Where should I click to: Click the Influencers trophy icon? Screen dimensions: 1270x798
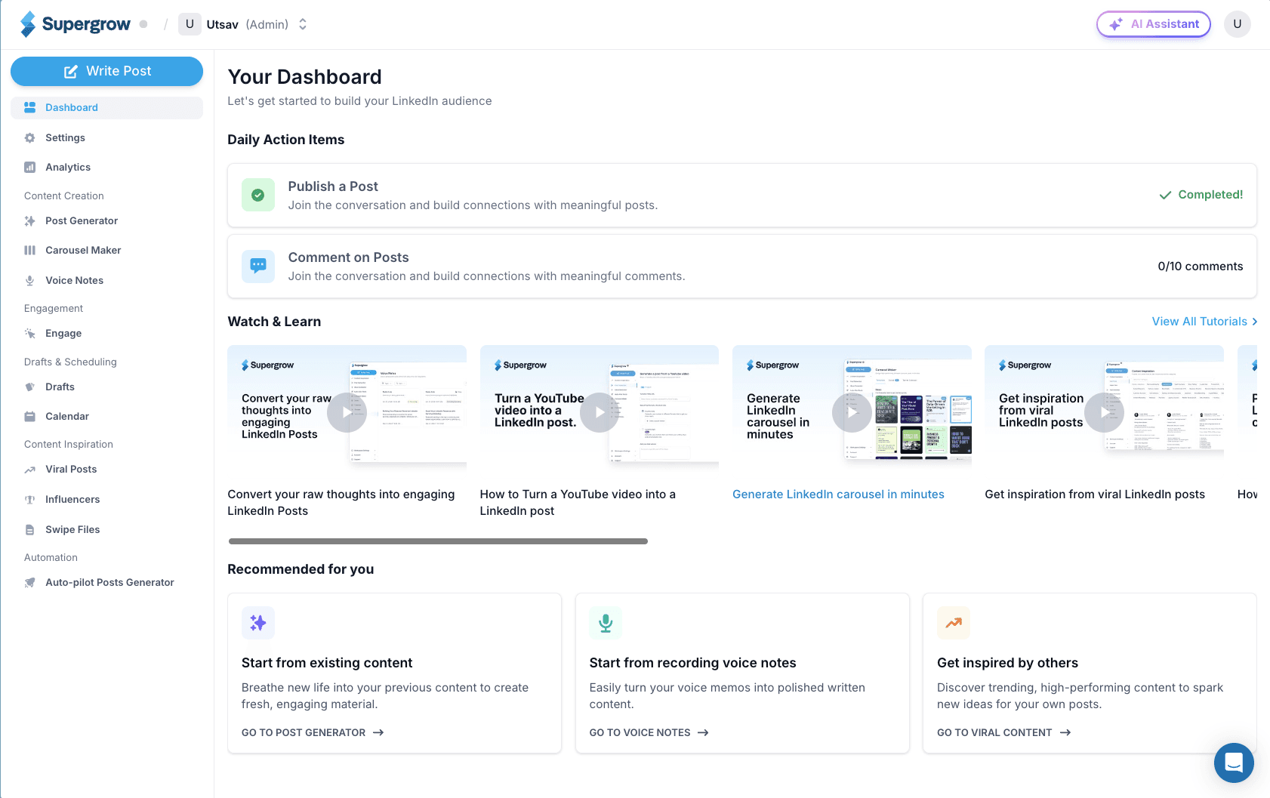click(x=30, y=500)
